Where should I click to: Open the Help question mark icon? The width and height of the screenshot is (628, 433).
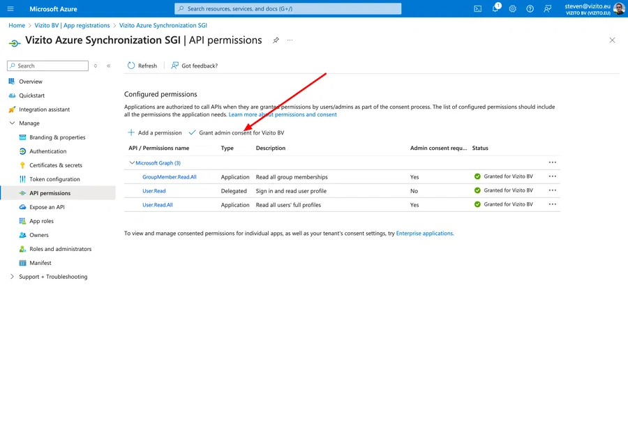[529, 8]
